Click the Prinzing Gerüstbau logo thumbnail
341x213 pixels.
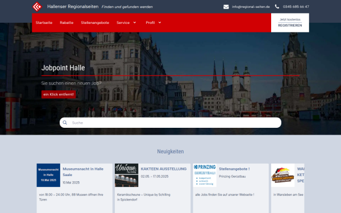(205, 175)
